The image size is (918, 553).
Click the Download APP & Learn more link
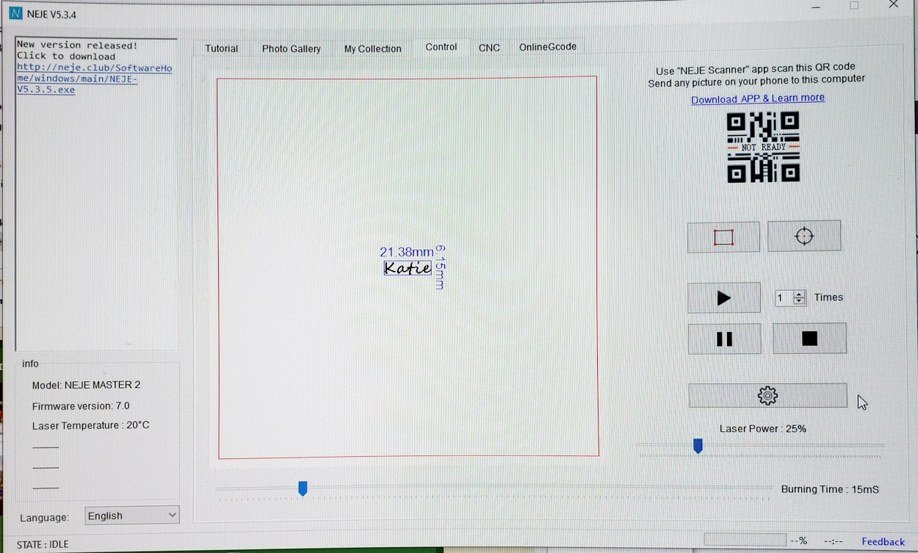(x=757, y=98)
